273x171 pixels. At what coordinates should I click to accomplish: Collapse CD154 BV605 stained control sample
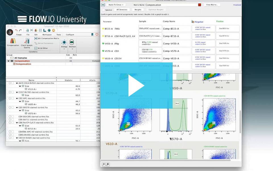tap(17, 138)
